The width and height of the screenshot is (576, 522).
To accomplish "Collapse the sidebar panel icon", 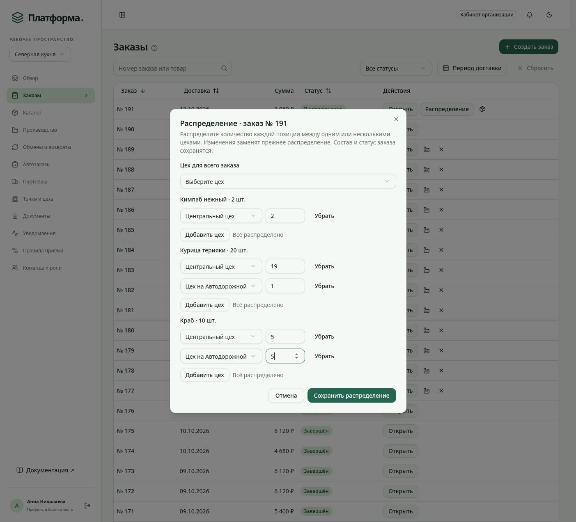I will [x=122, y=15].
